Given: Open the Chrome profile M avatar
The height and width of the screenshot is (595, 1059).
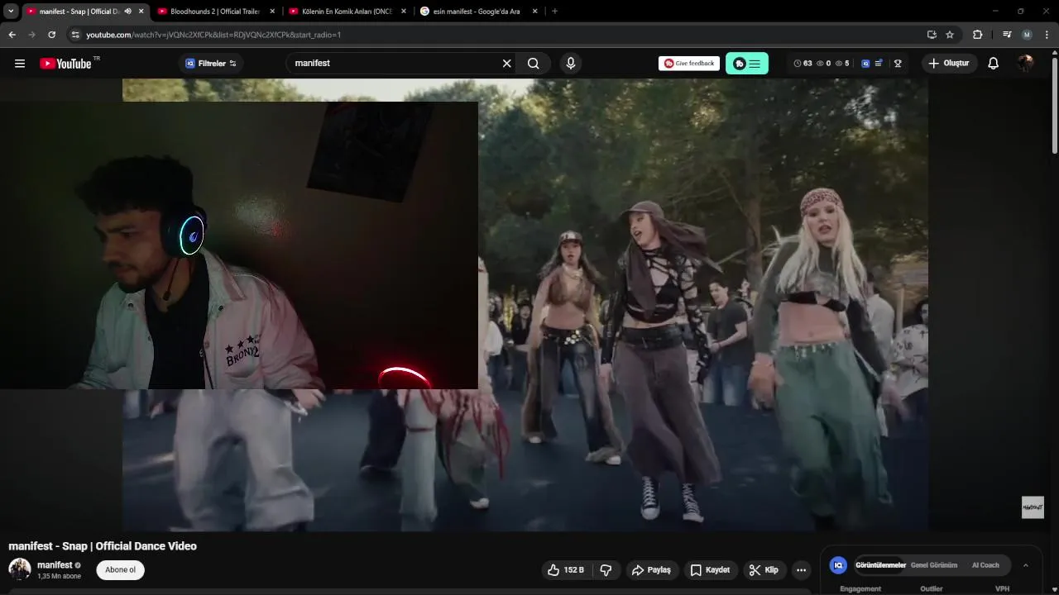Looking at the screenshot, I should (x=1027, y=35).
